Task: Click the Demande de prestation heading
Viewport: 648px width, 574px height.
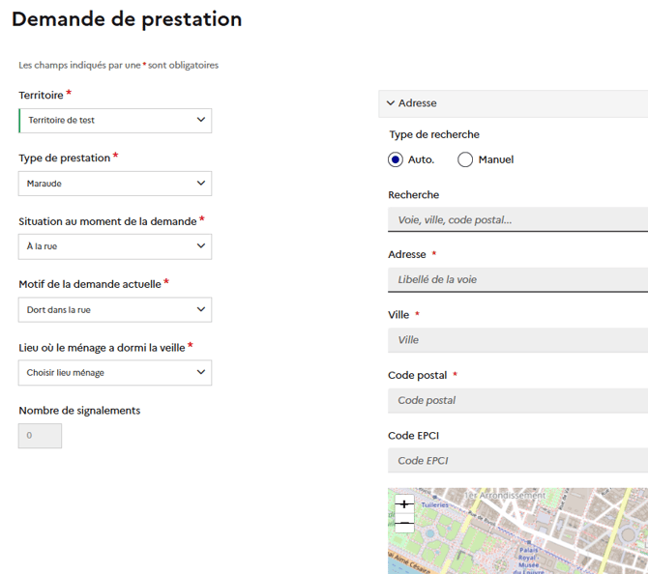Action: [x=127, y=19]
